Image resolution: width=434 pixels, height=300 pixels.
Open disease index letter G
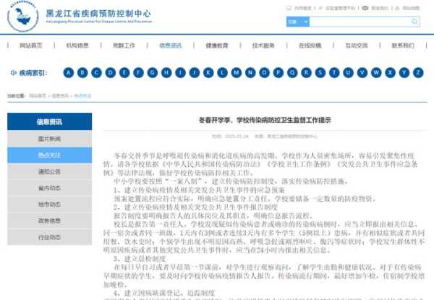tap(152, 73)
